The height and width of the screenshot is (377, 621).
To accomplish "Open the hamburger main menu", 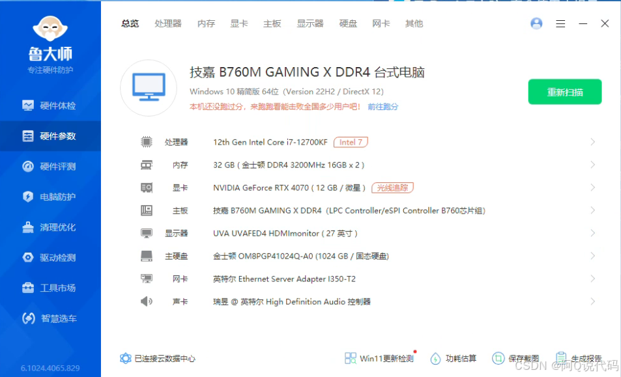I will pos(560,23).
